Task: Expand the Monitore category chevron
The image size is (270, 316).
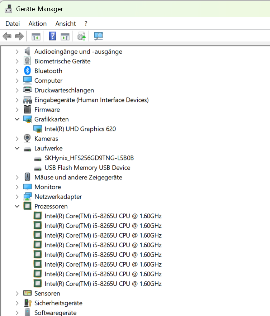Action: pyautogui.click(x=17, y=187)
